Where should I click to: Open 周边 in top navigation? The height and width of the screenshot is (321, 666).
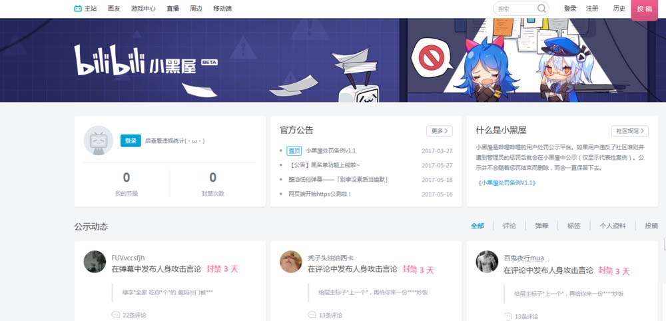[196, 9]
